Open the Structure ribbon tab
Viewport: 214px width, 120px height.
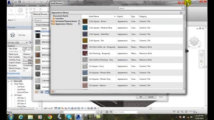coord(32,5)
